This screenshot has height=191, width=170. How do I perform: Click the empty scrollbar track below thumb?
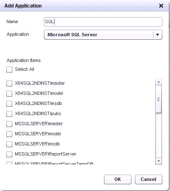(159, 135)
